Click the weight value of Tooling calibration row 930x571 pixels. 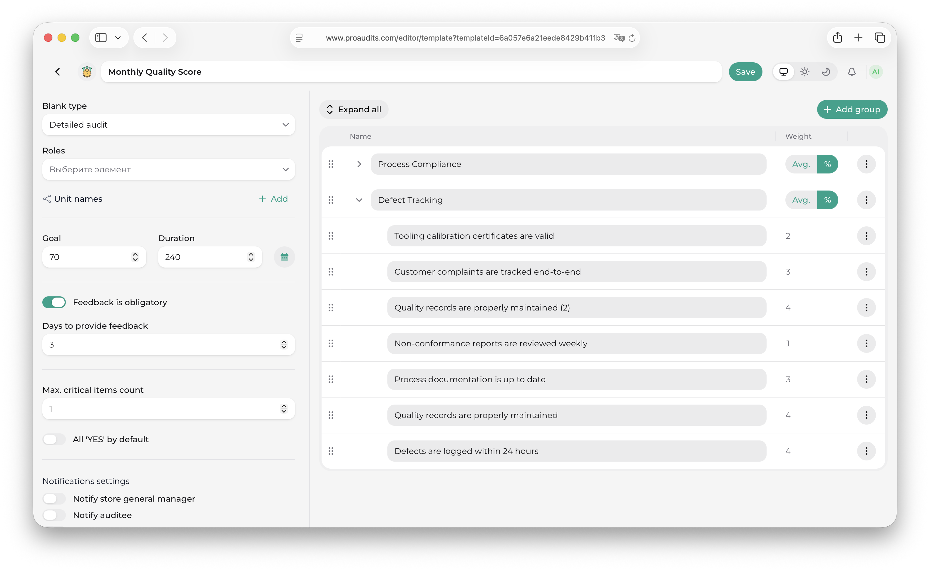coord(788,236)
